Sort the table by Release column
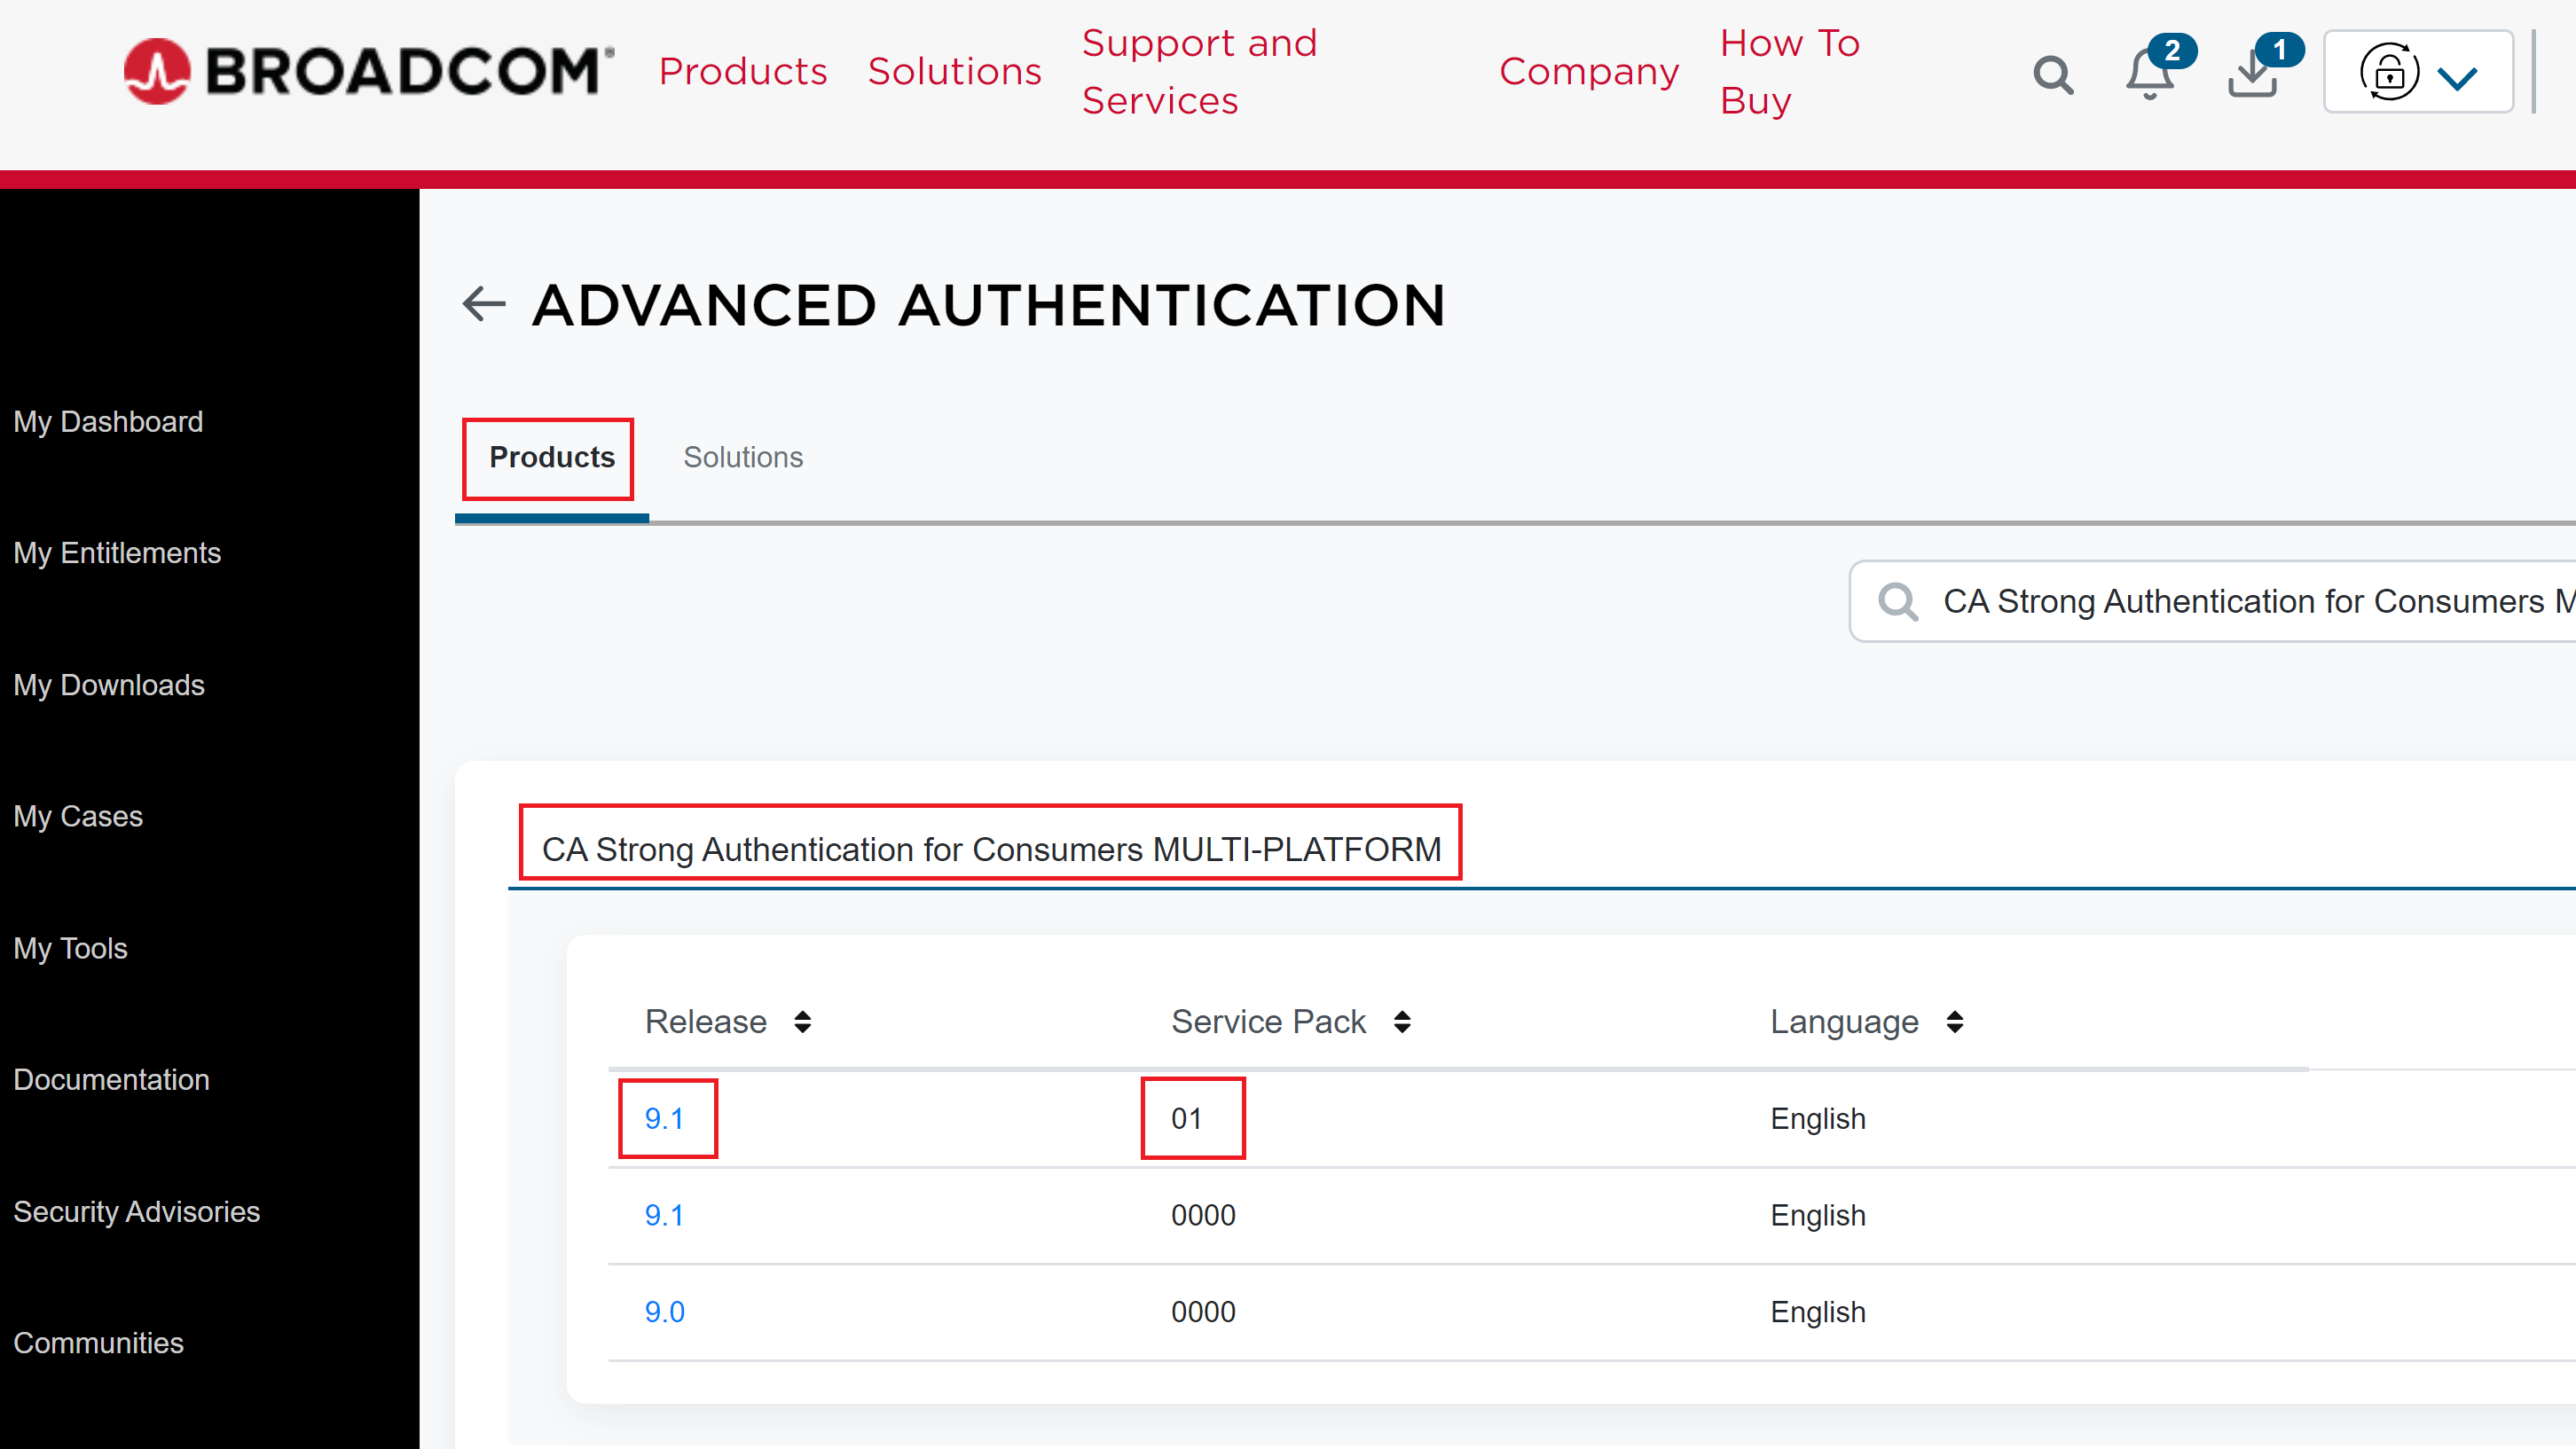Viewport: 2576px width, 1449px height. pos(802,1022)
